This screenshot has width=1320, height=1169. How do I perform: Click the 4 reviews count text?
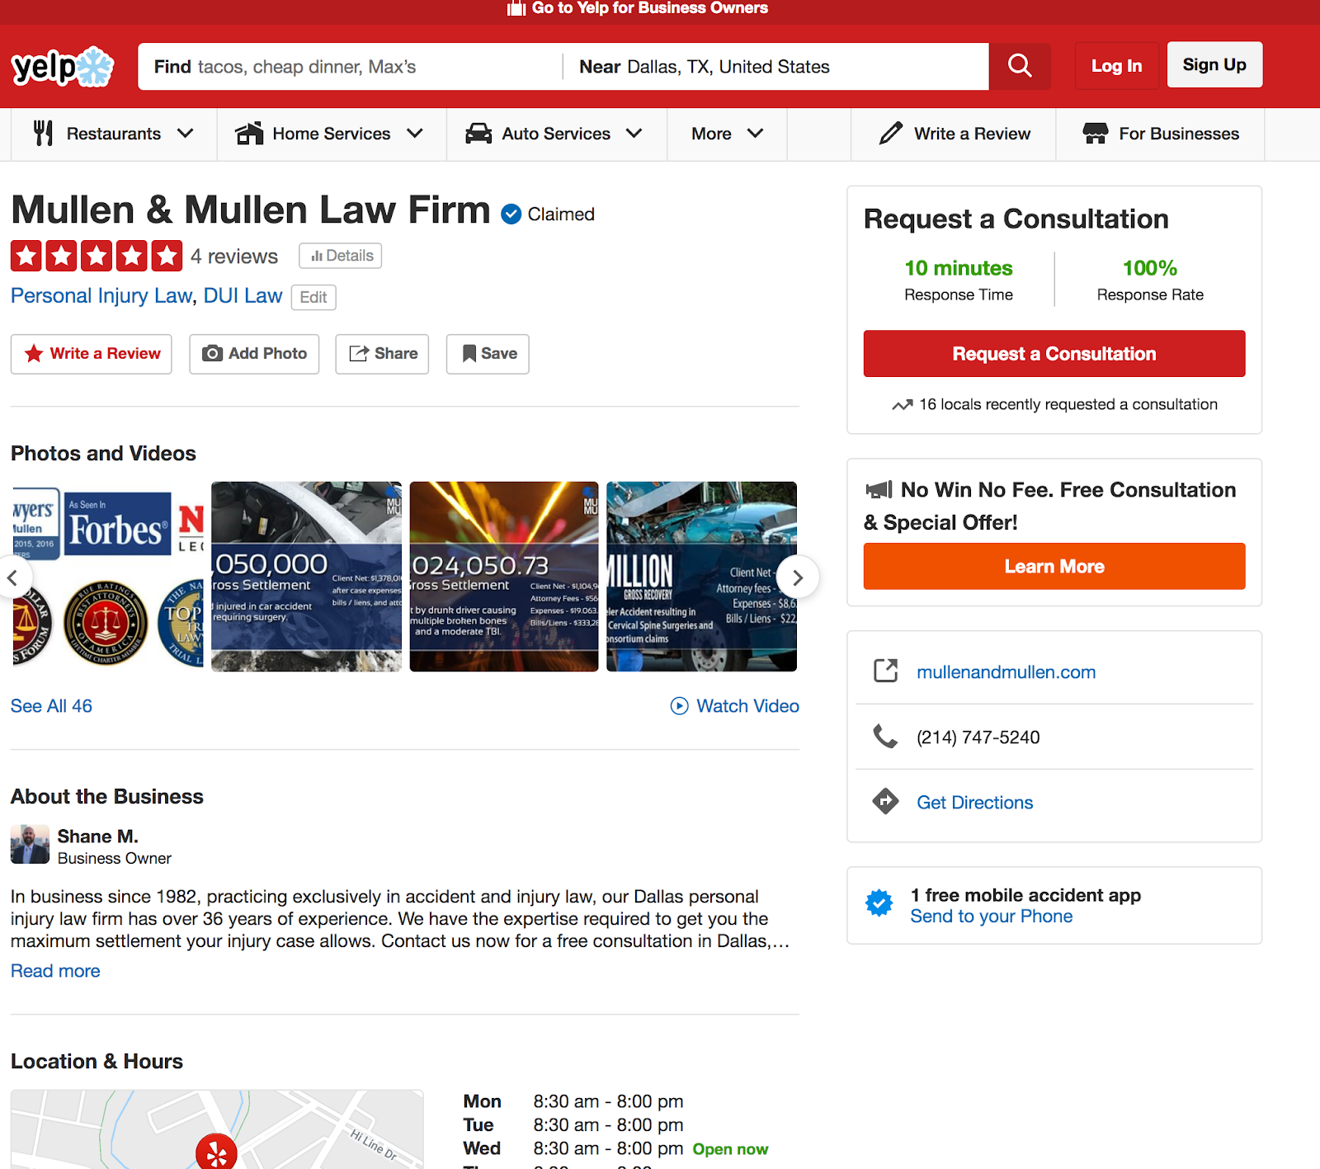click(234, 257)
